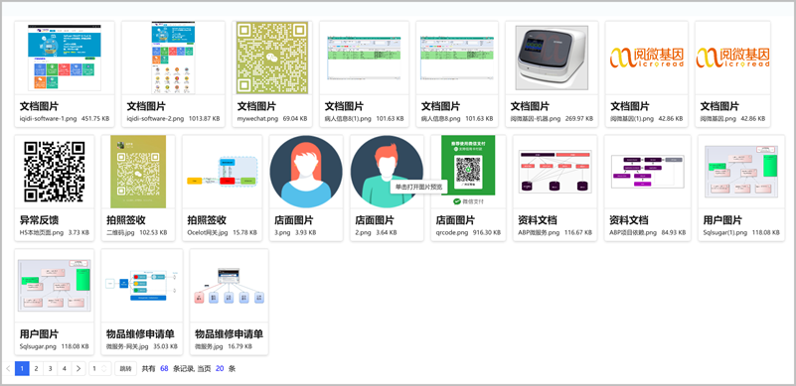The image size is (796, 386).
Task: Open the iqidi-software-1.png thumbnail
Action: (x=65, y=58)
